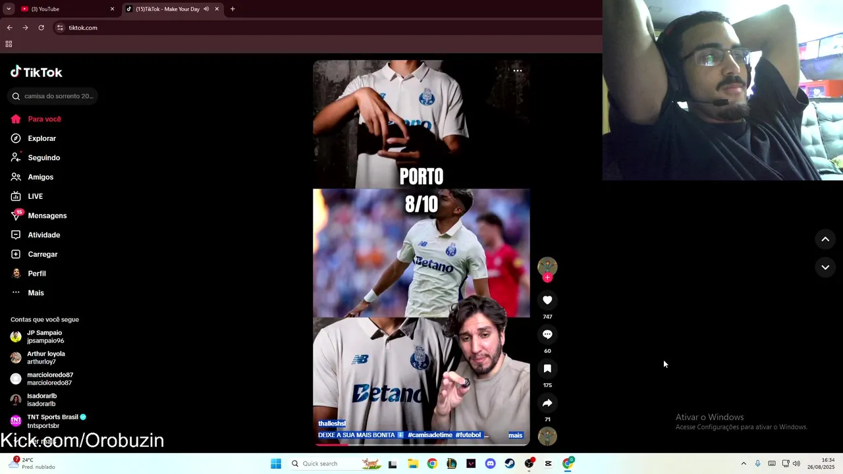Open marcioloredo87 followed account
The height and width of the screenshot is (474, 843).
(41, 379)
